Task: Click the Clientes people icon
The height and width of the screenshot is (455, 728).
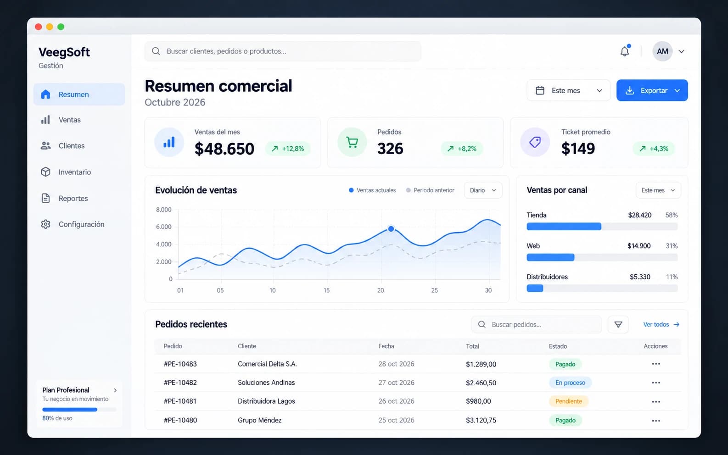Action: tap(45, 146)
